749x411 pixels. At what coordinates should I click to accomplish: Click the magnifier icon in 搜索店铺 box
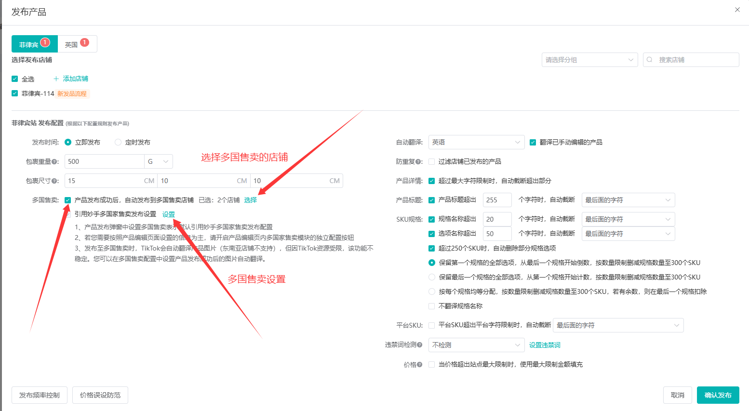pyautogui.click(x=650, y=60)
